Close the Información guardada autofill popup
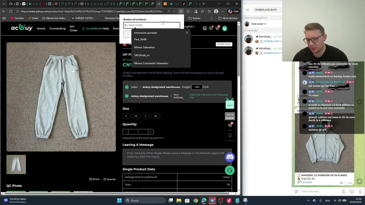The width and height of the screenshot is (365, 205). coord(187,33)
